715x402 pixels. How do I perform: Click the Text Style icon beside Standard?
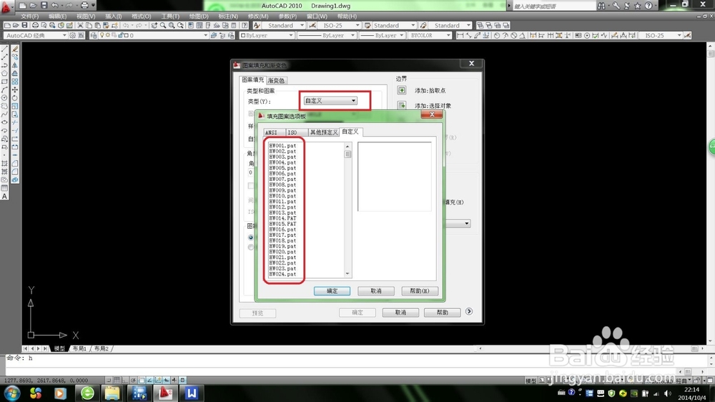pyautogui.click(x=257, y=26)
